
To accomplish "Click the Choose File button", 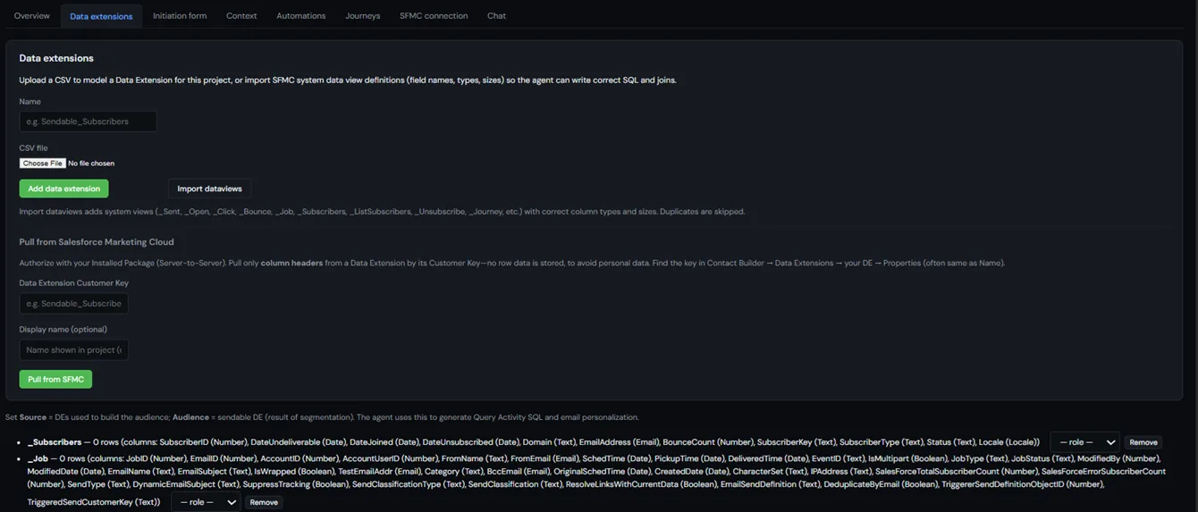I will [43, 164].
